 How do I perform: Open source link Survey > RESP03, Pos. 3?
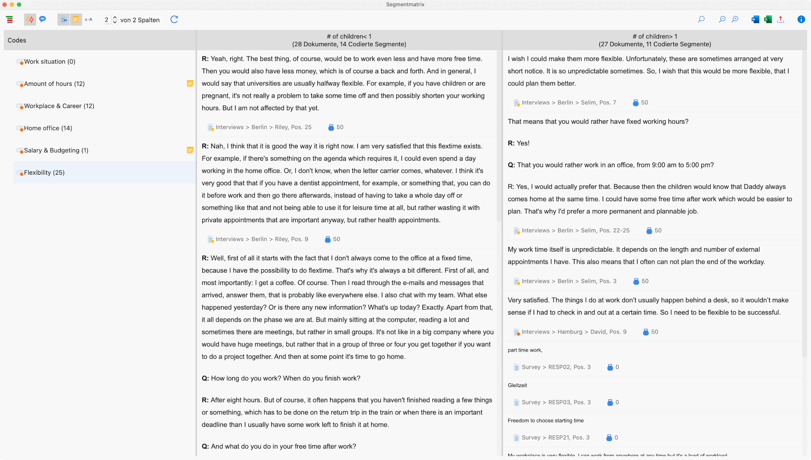(x=556, y=402)
